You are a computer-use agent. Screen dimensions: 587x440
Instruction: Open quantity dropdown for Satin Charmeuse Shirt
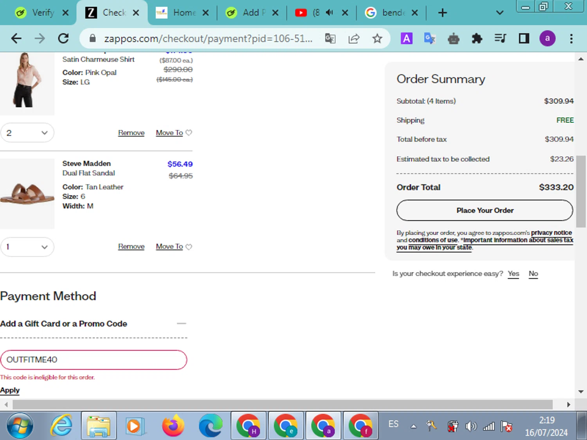click(27, 133)
